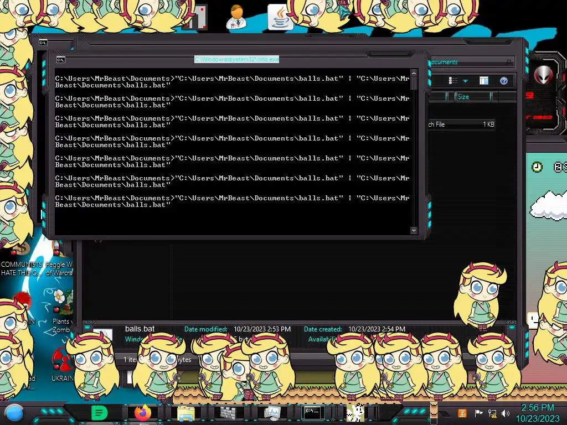The width and height of the screenshot is (567, 425).
Task: Click the last command line in console
Action: pos(232,201)
